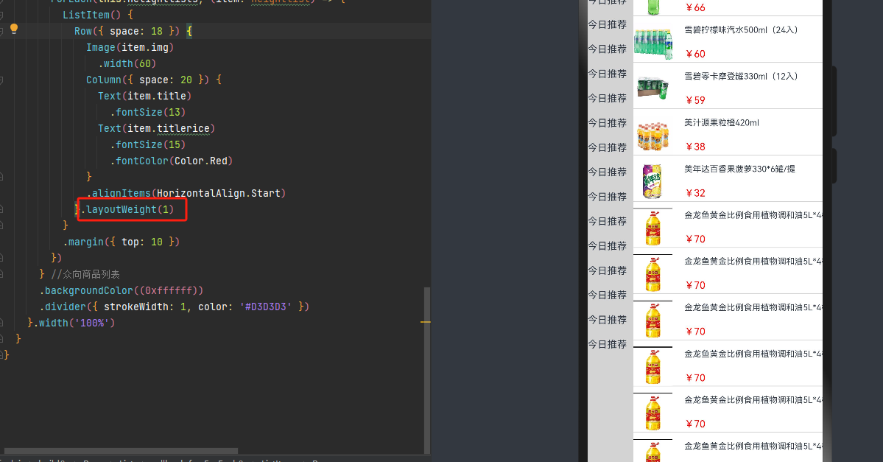Image resolution: width=883 pixels, height=462 pixels.
Task: Click the editor's horizontal scrollbar thumb
Action: 122,450
